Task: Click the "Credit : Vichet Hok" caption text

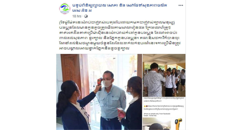Action: click(150, 115)
